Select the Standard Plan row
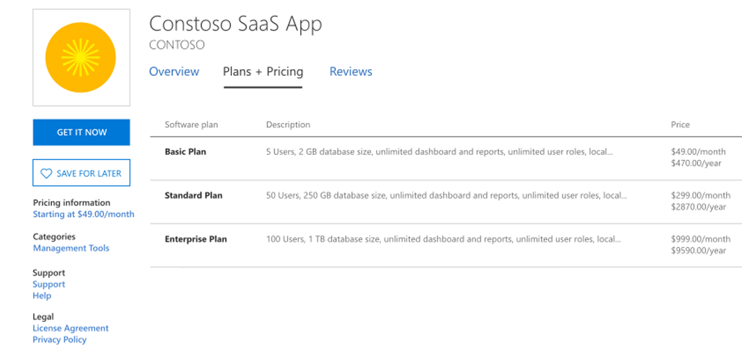Viewport: 742px width, 349px height. pos(194,196)
